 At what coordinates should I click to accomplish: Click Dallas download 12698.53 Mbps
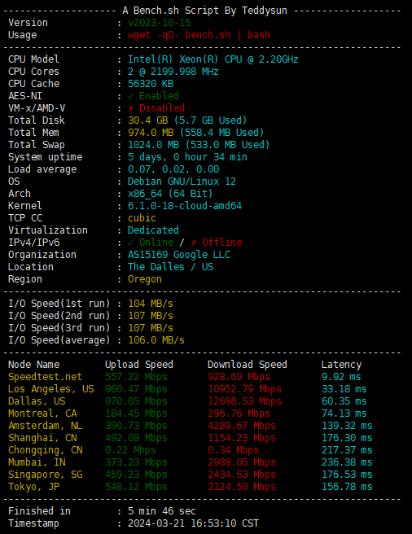[x=245, y=401]
